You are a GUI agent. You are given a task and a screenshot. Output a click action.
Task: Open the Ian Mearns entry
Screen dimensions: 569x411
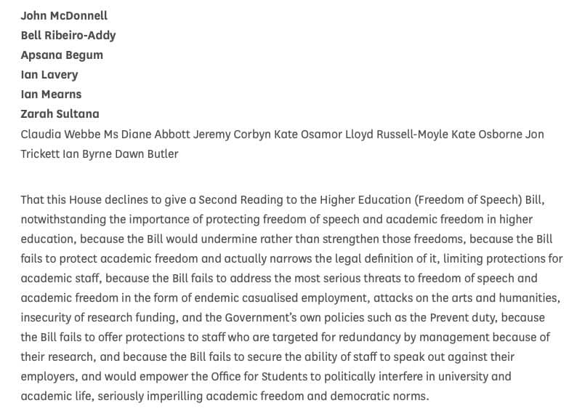point(51,94)
